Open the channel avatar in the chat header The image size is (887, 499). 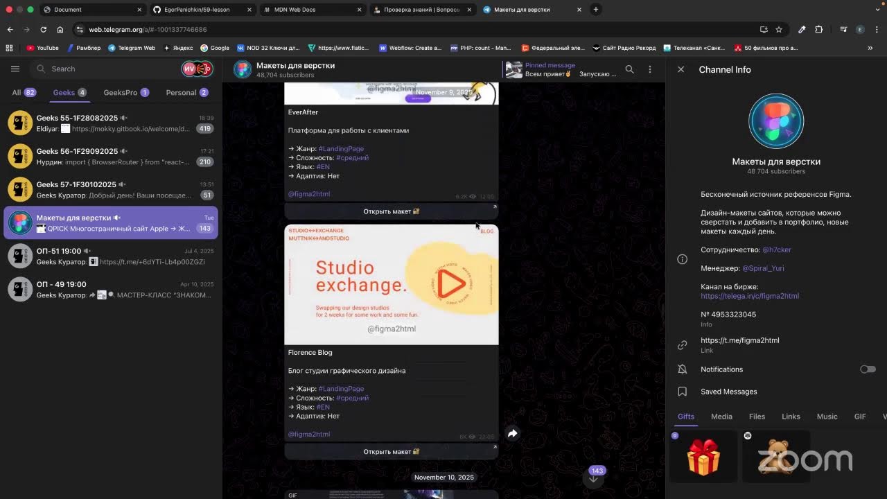[x=242, y=69]
